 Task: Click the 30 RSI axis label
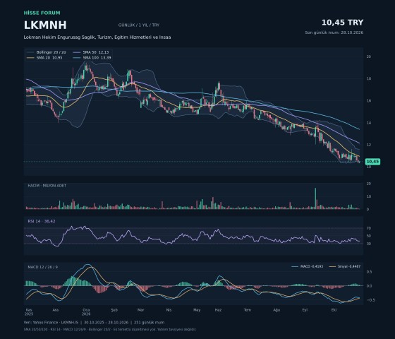click(x=368, y=244)
